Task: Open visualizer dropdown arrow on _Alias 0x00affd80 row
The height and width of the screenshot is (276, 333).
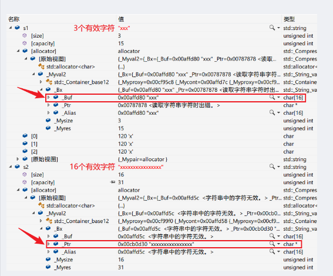Action: tap(278, 112)
